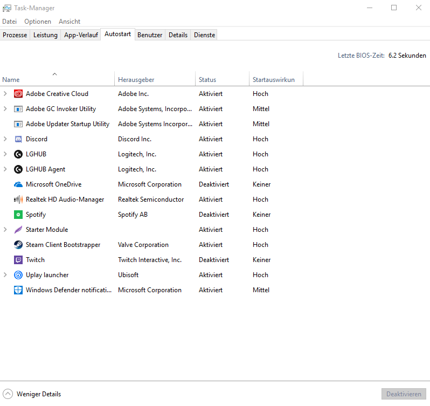
Task: Select the Uplay launcher swirl icon
Action: click(x=18, y=275)
